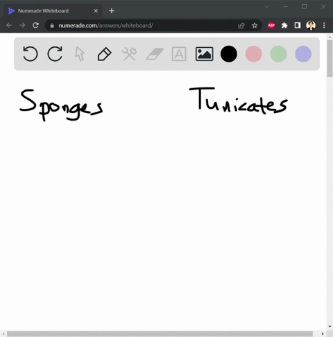Choose the purple ink color

[x=303, y=54]
